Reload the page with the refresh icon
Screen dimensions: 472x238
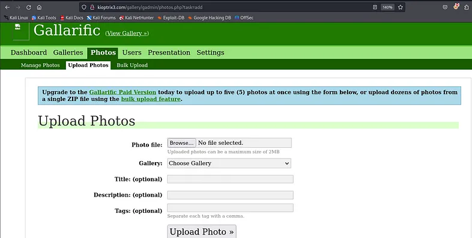[x=29, y=7]
